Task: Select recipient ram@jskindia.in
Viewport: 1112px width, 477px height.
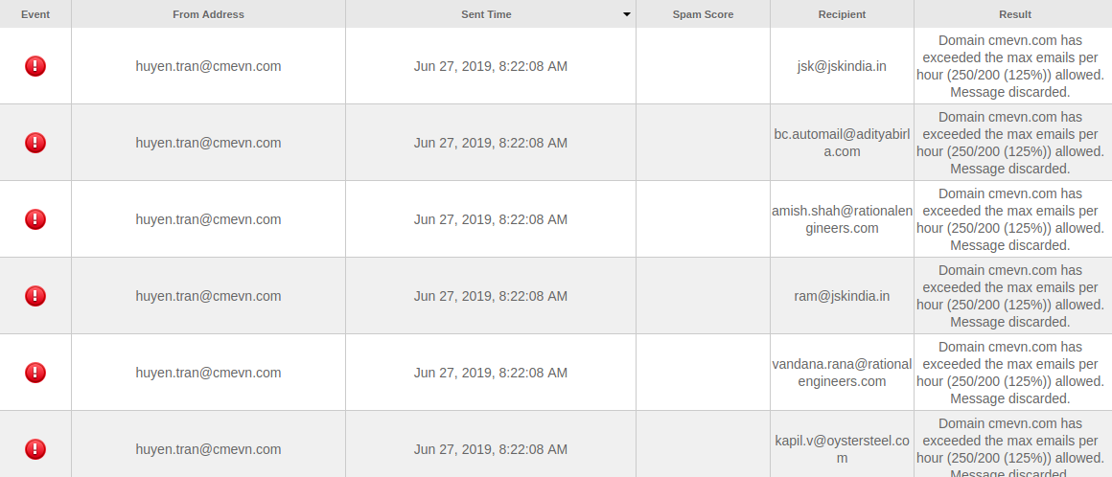Action: (x=842, y=296)
